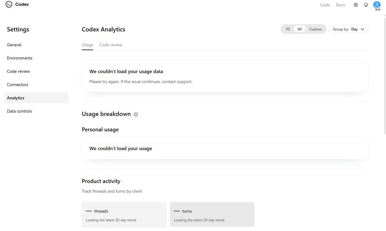386x231 pixels.
Task: Open Connectors settings
Action: [x=36, y=85]
